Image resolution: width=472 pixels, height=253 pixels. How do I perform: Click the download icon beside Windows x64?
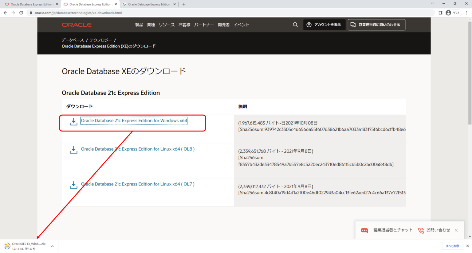73,122
